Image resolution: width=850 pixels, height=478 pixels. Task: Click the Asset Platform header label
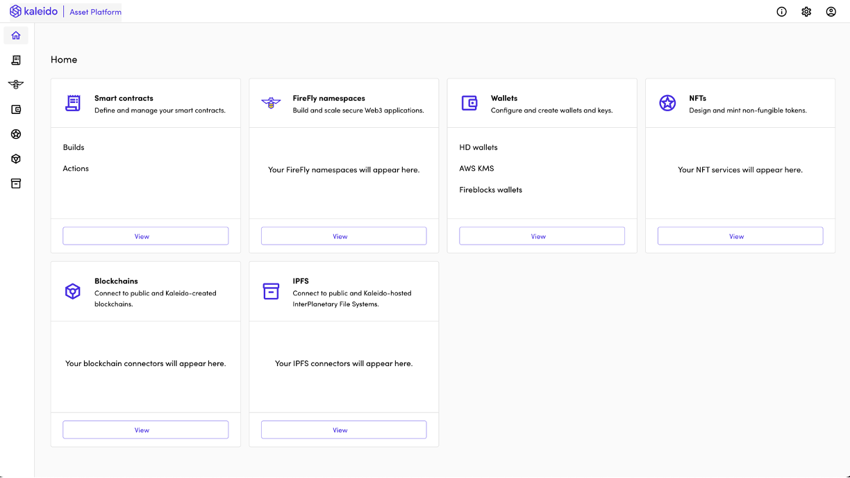click(x=95, y=12)
